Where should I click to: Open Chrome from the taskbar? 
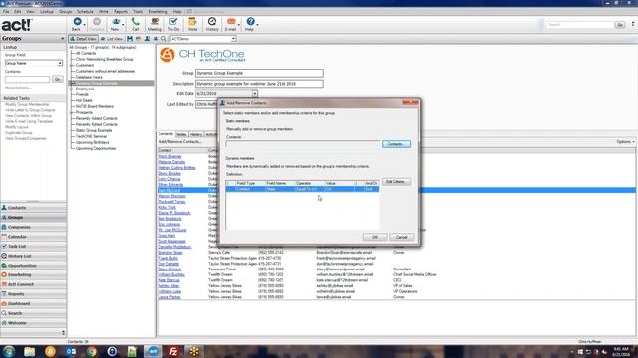point(91,351)
